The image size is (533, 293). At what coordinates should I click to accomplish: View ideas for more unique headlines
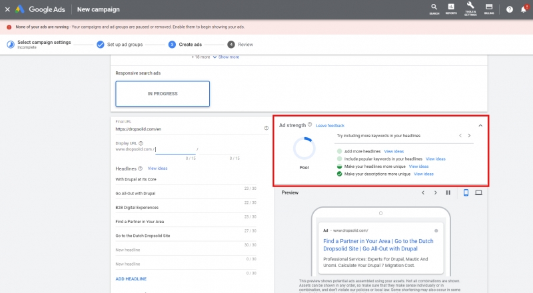419,166
